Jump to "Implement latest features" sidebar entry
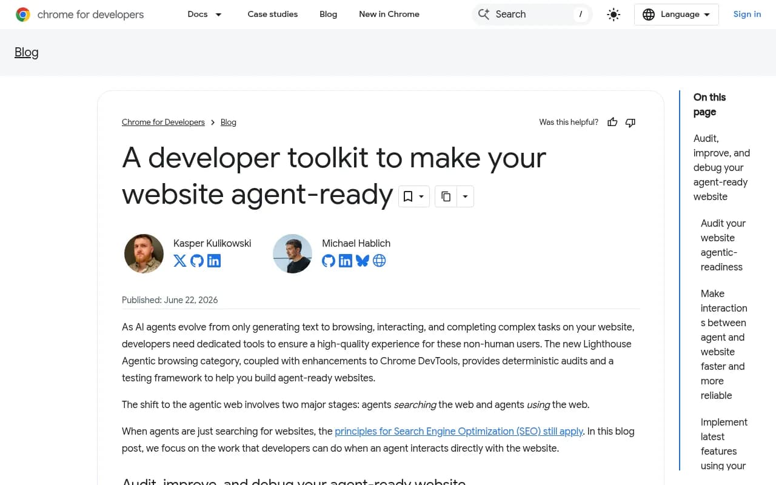776x485 pixels. 724,444
